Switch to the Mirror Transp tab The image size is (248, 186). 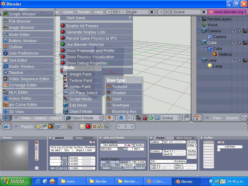(184, 138)
